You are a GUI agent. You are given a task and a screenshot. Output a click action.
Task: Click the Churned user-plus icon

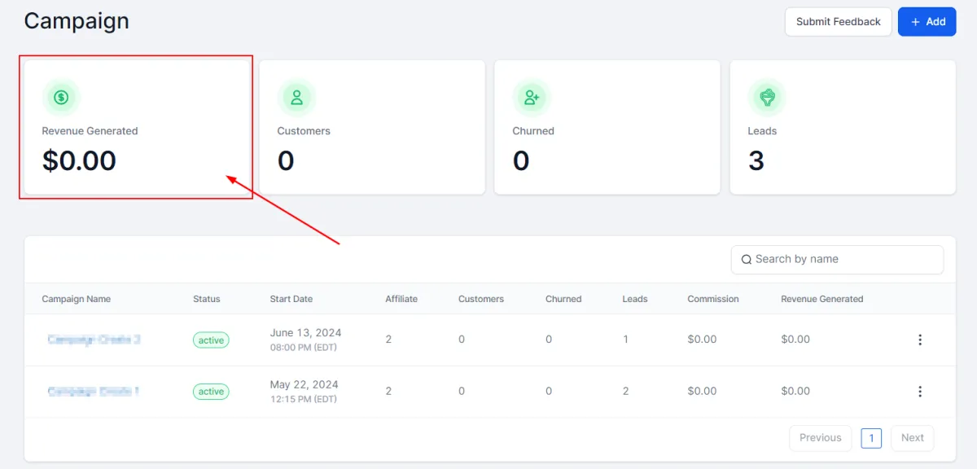tap(532, 98)
